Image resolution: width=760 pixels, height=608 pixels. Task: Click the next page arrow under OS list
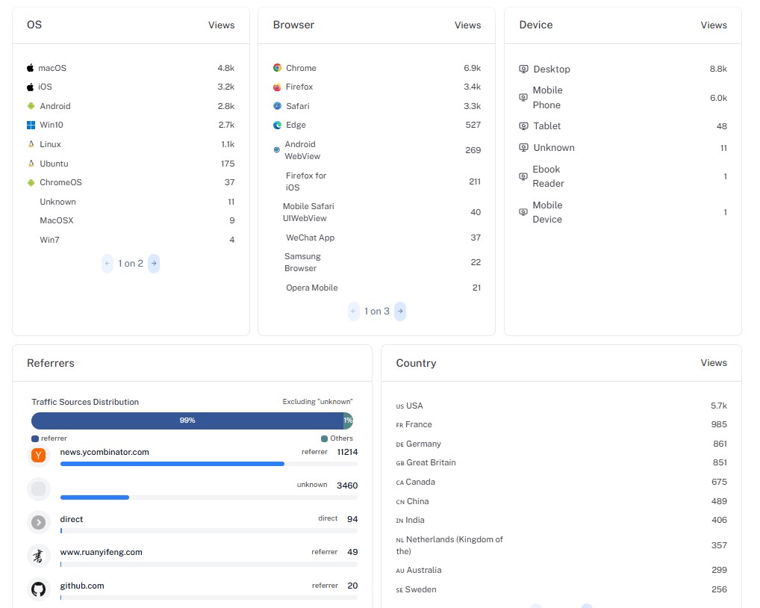pyautogui.click(x=153, y=264)
